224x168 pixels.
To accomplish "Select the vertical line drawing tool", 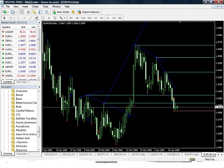I will [x=18, y=18].
